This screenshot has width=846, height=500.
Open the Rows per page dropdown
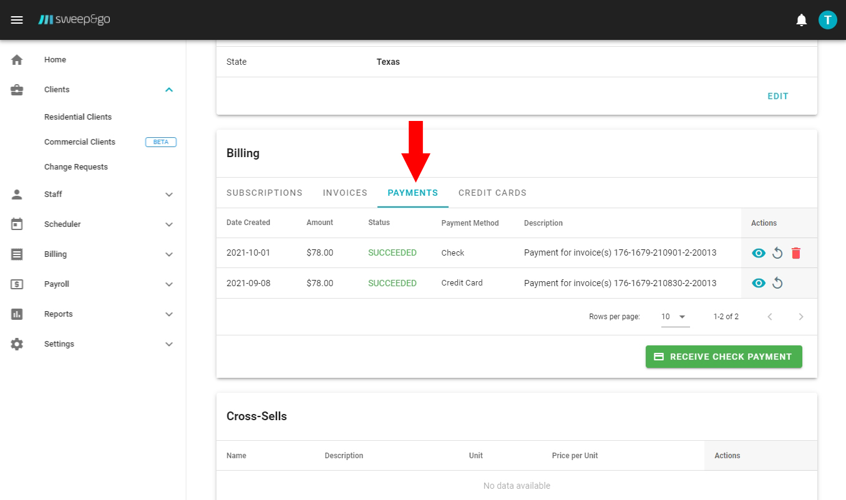[675, 317]
